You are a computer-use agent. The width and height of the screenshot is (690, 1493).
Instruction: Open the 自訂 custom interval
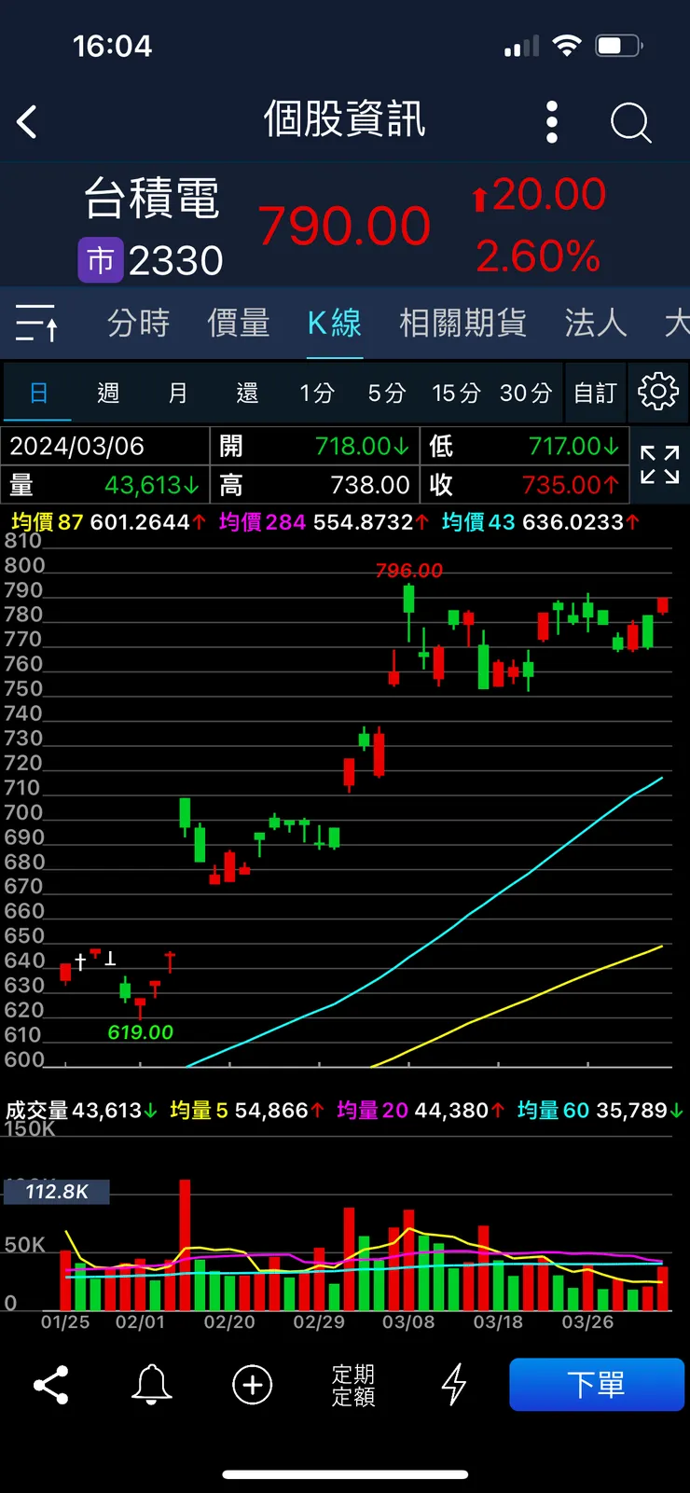tap(595, 393)
